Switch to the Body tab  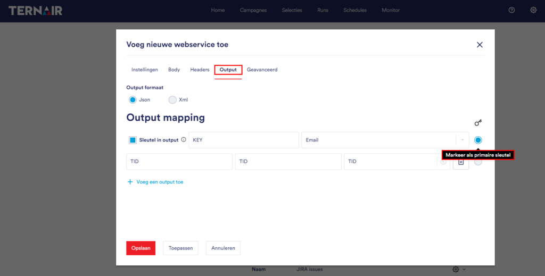174,70
